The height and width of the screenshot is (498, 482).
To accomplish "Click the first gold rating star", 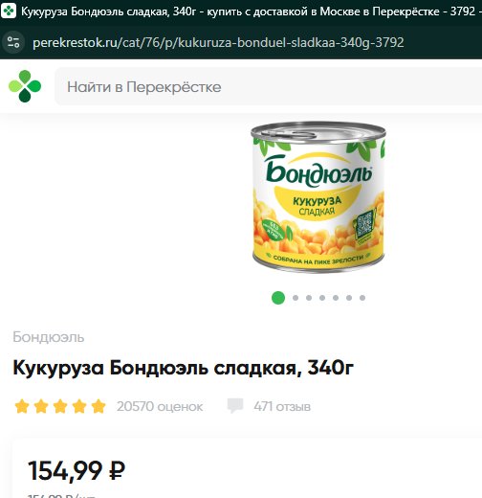I will (22, 406).
